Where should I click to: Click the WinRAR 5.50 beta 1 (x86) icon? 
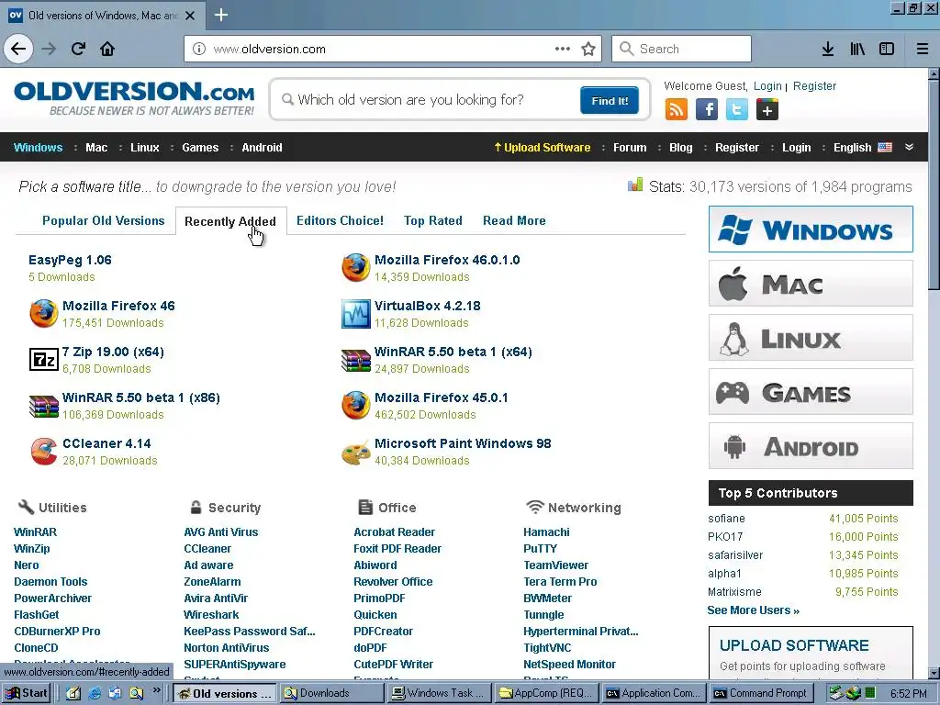tap(44, 406)
